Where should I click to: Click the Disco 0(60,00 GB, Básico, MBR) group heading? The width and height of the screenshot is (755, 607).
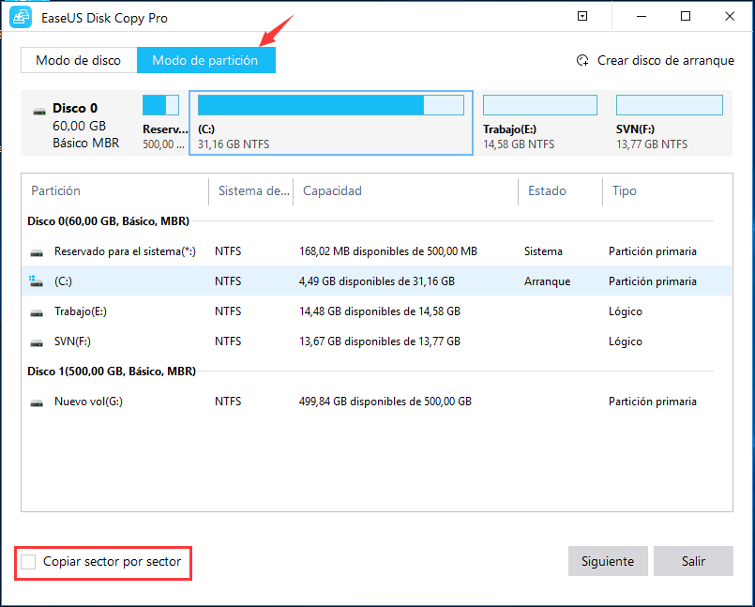(x=109, y=221)
